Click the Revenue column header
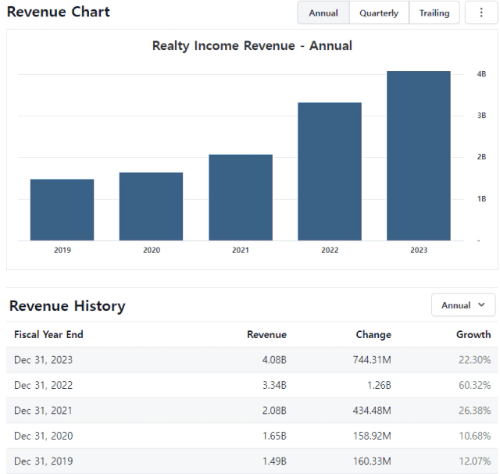Image resolution: width=500 pixels, height=474 pixels. point(266,334)
